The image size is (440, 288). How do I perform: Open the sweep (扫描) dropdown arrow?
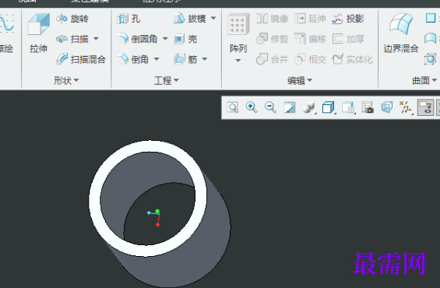pos(96,39)
